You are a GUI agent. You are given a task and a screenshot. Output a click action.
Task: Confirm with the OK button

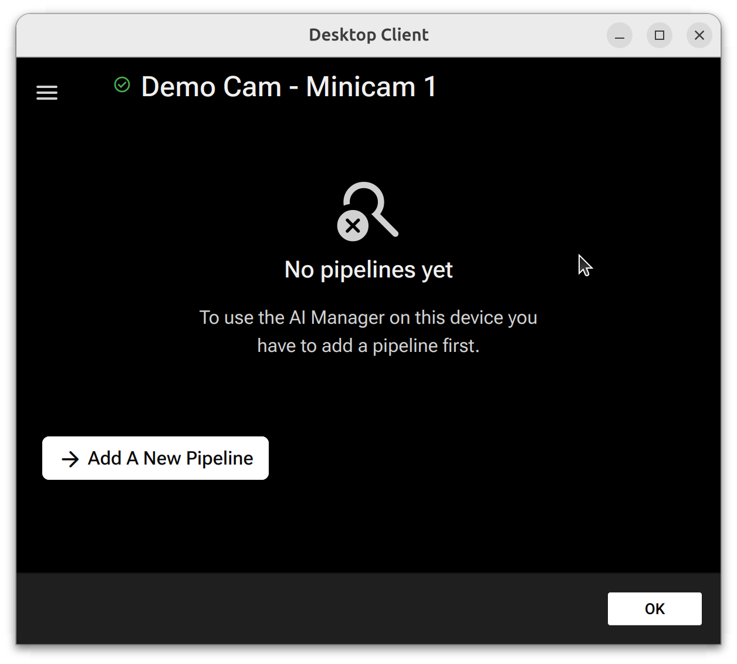tap(654, 609)
